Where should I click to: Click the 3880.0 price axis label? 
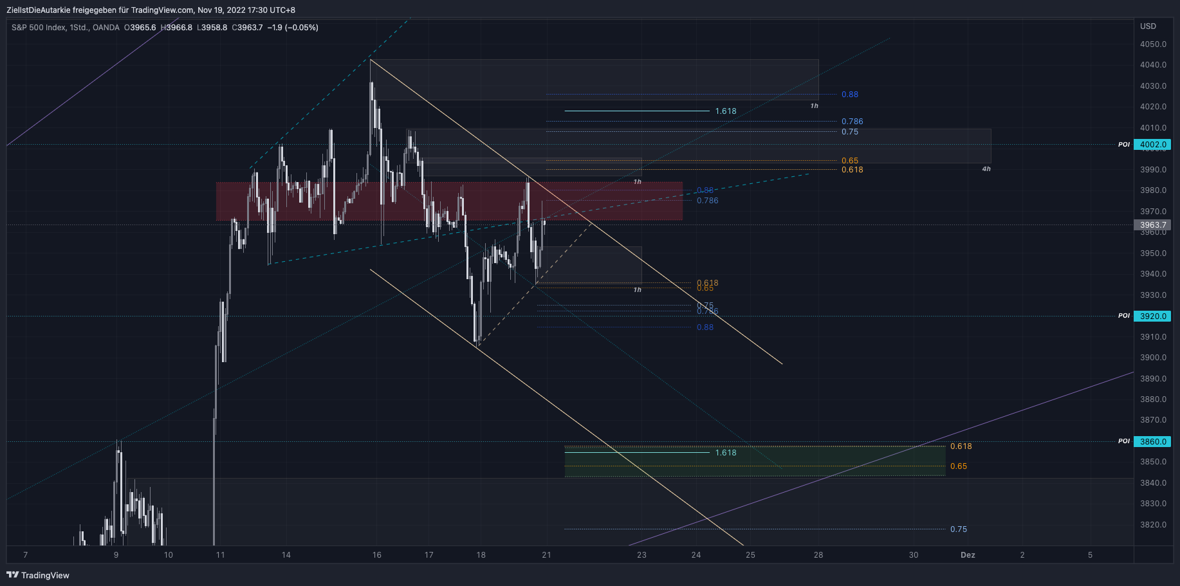coord(1153,399)
